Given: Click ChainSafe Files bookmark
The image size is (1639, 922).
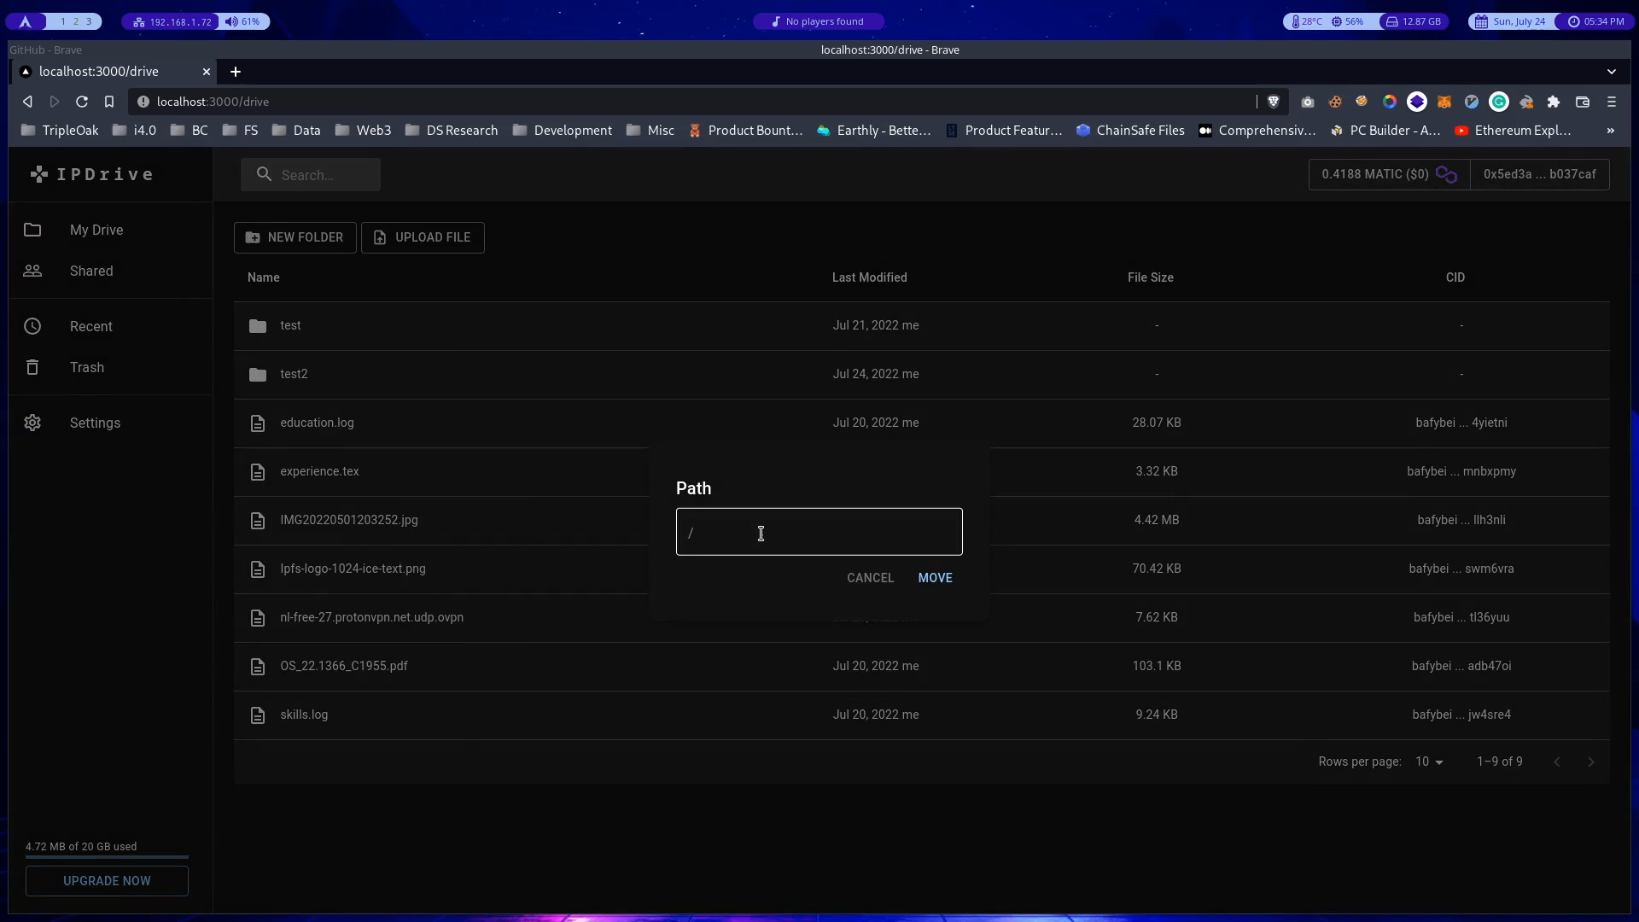Looking at the screenshot, I should point(1130,131).
